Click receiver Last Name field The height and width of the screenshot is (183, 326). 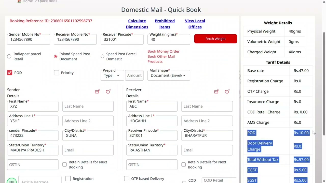click(207, 106)
